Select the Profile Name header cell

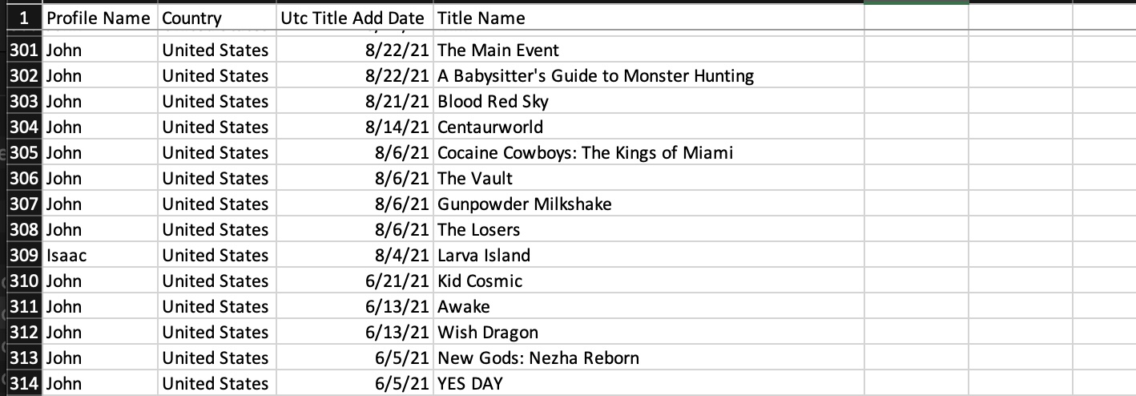pos(99,18)
